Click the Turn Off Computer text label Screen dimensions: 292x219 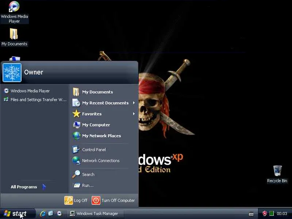[x=118, y=200]
